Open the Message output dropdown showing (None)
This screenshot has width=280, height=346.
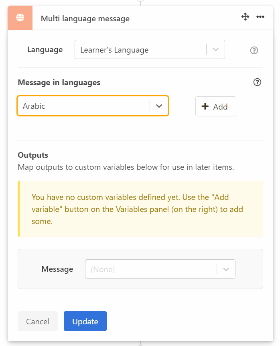point(227,269)
